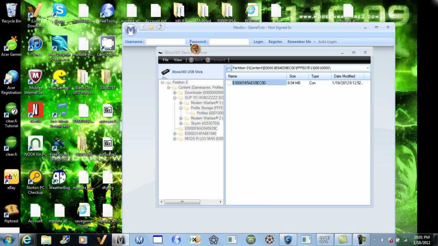The height and width of the screenshot is (246, 438).
Task: Click the Windows Start button
Action: coord(8,240)
